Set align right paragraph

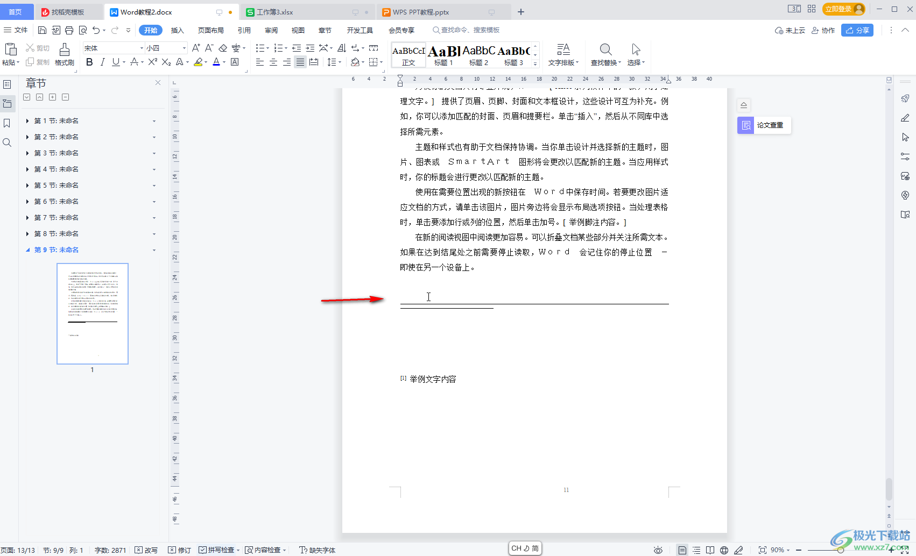coord(287,62)
